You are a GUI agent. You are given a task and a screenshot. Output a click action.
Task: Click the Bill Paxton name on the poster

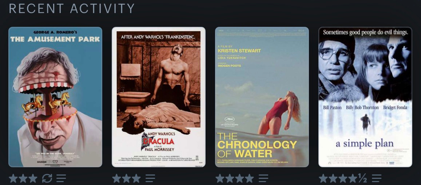point(332,108)
